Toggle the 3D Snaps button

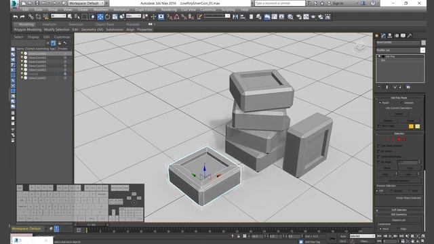pyautogui.click(x=170, y=17)
